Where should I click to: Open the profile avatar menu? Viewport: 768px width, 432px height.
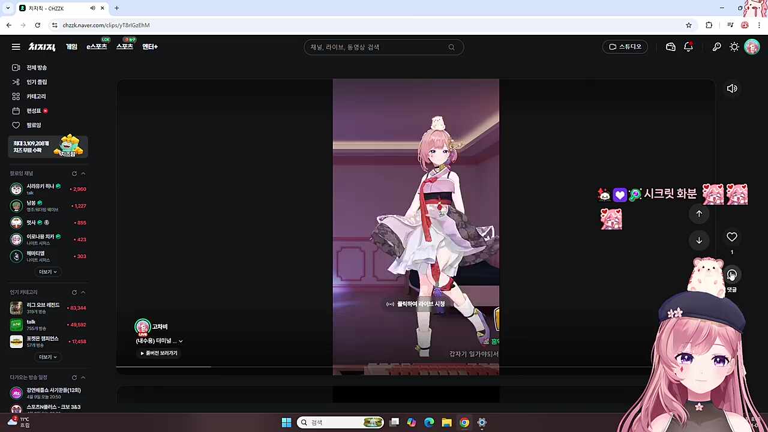click(752, 47)
